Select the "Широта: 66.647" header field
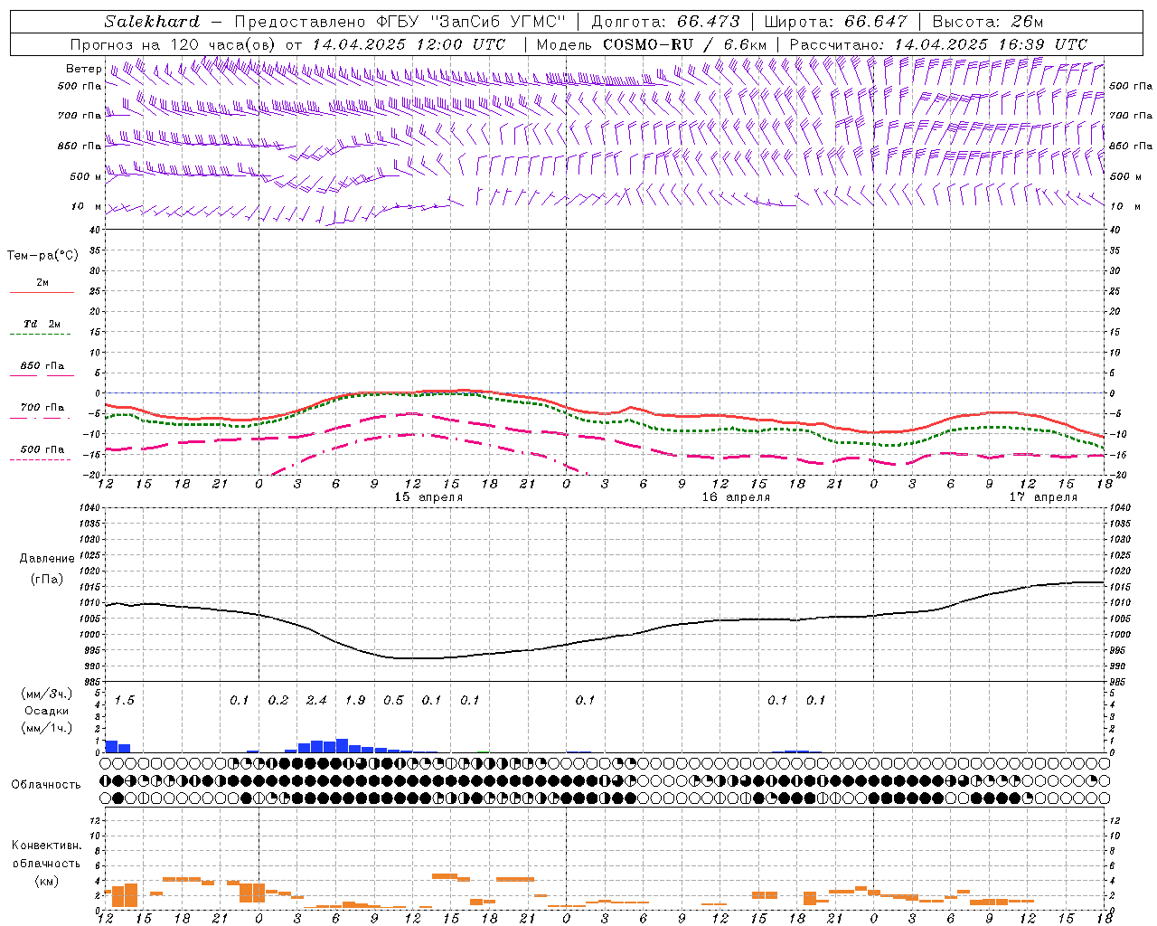This screenshot has height=926, width=1157. tap(836, 22)
